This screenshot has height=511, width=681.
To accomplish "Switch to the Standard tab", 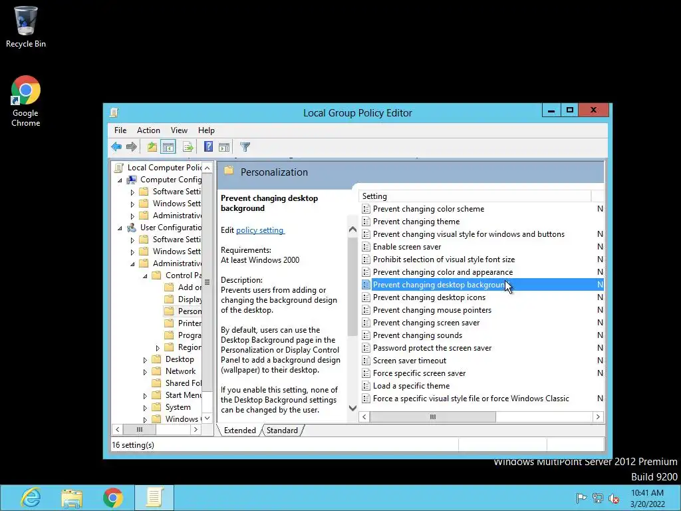I will point(282,430).
